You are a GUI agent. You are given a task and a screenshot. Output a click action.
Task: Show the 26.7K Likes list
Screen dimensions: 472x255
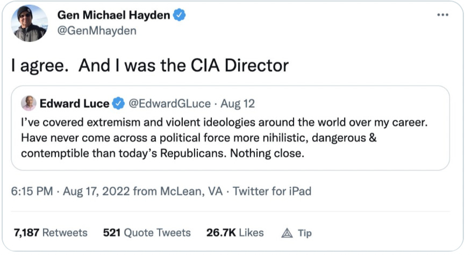[235, 232]
